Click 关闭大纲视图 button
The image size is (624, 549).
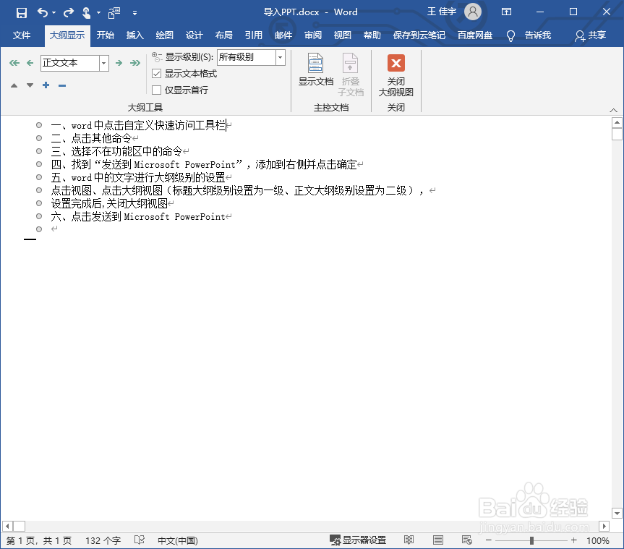tap(396, 75)
